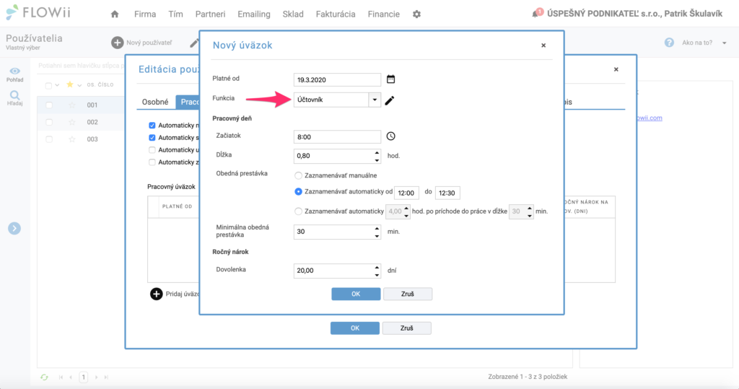Open the Partneri menu
This screenshot has width=739, height=389.
pos(210,14)
